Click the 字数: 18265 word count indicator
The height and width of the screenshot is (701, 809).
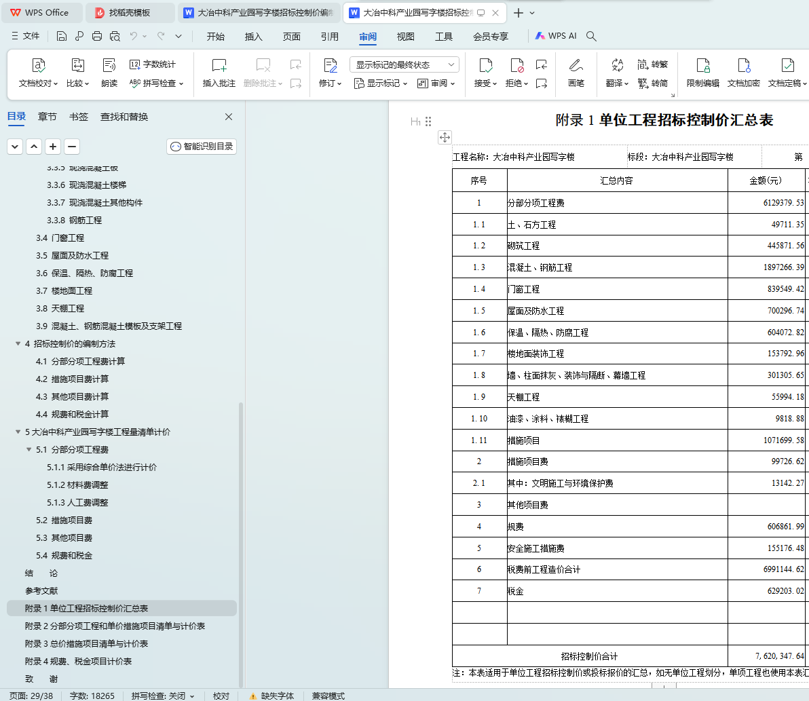pos(92,696)
